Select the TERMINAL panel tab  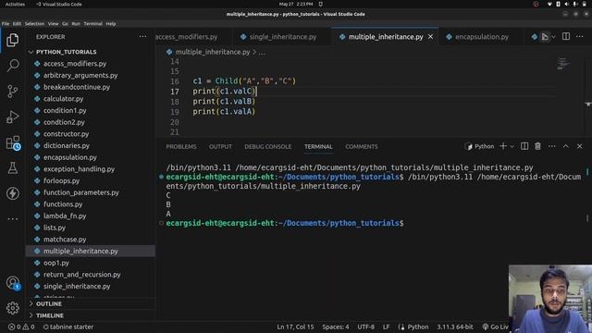coord(318,146)
